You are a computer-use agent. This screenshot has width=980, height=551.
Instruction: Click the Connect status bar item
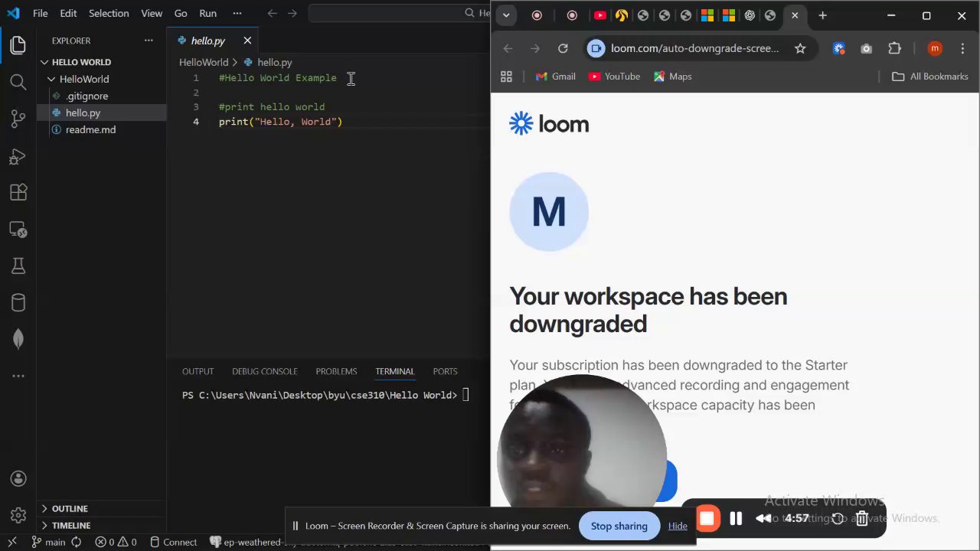[x=174, y=542]
